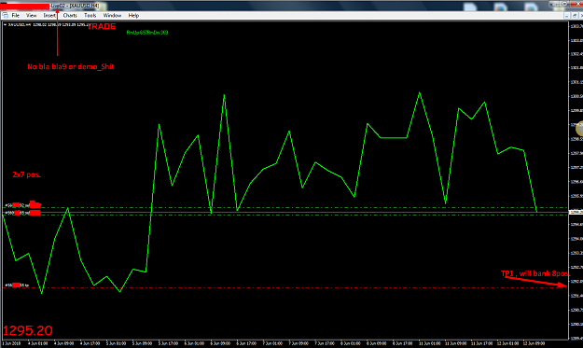This screenshot has width=583, height=348.
Task: Click the '4 Jun 01:00' time scale label
Action: pyautogui.click(x=38, y=343)
